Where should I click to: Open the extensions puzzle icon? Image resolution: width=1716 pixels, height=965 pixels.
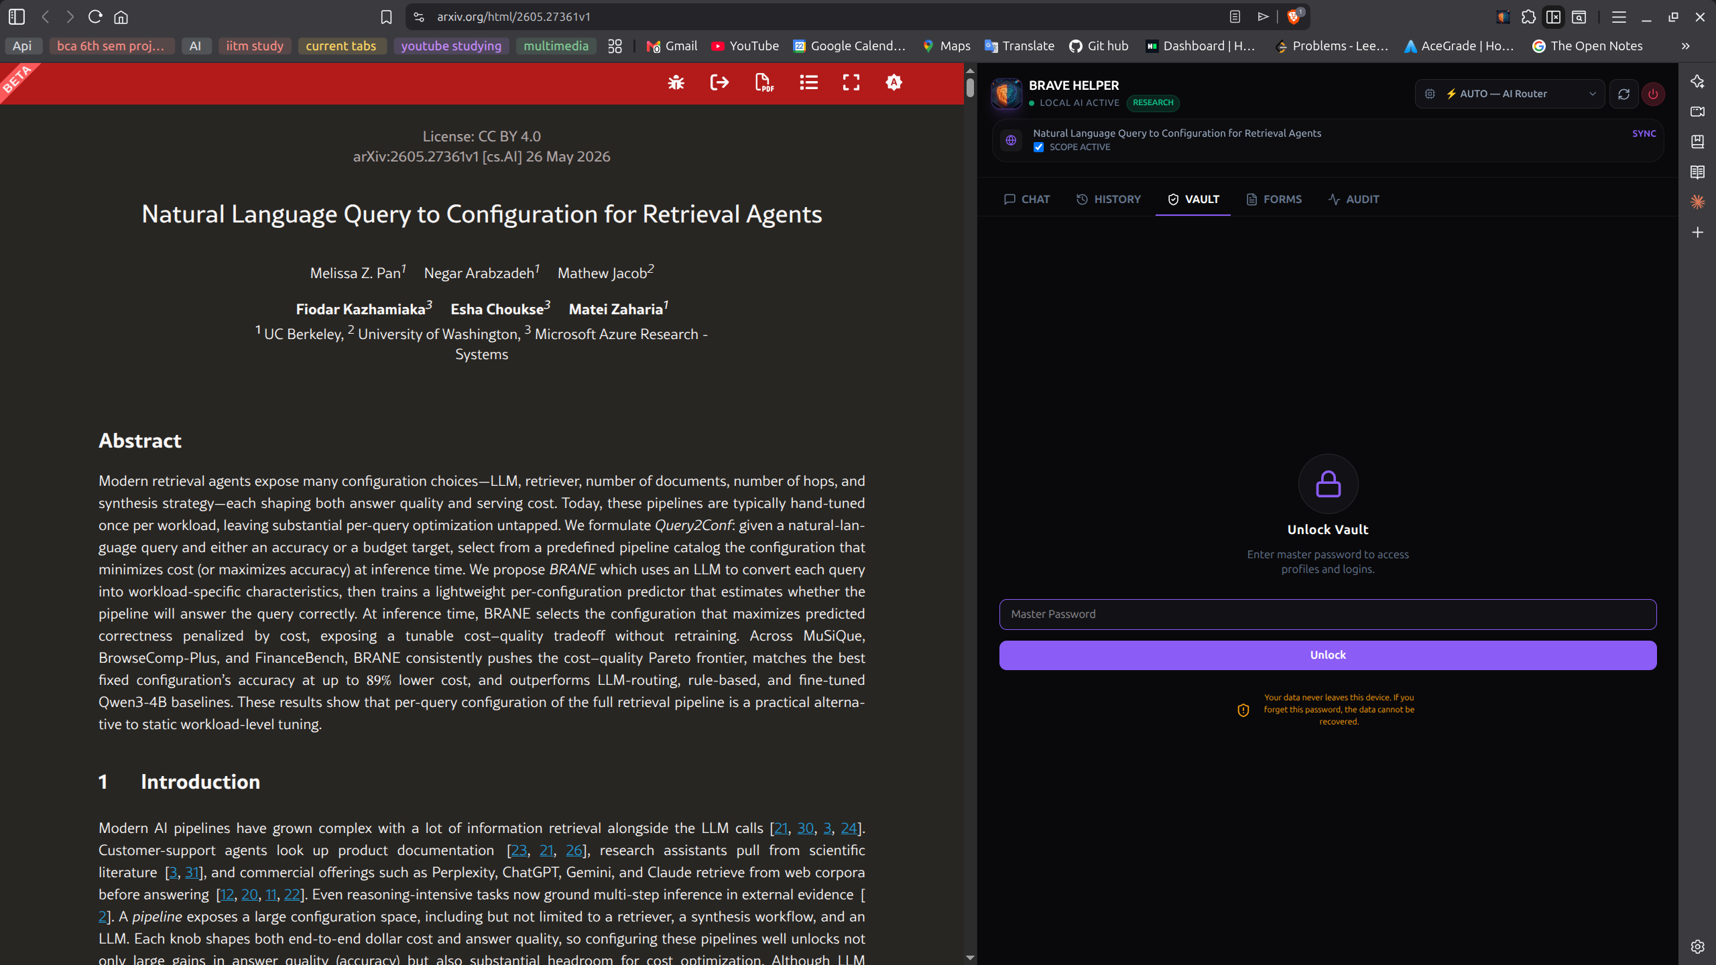(x=1528, y=17)
